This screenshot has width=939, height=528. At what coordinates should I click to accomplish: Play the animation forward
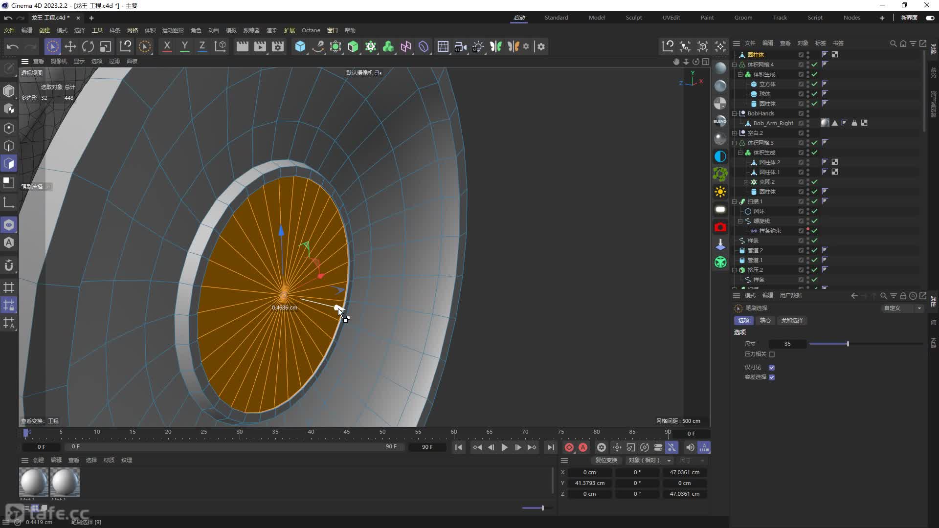pyautogui.click(x=504, y=447)
